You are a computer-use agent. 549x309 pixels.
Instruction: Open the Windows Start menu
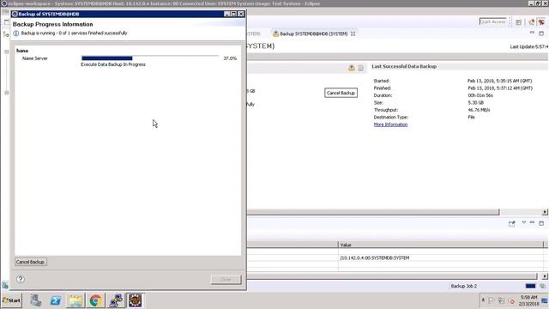(11, 300)
